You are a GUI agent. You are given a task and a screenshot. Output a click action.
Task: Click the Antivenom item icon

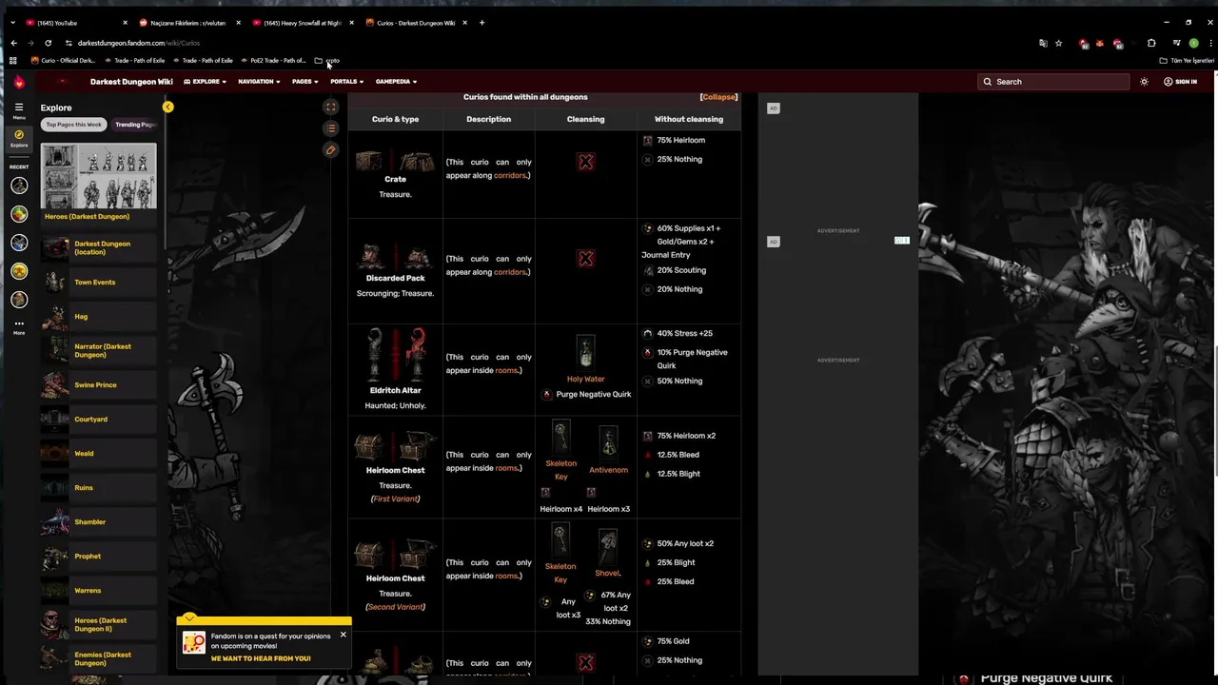(608, 443)
